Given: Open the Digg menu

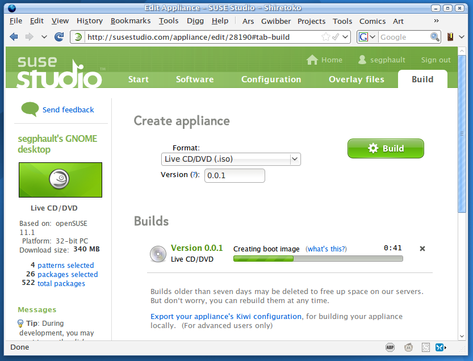Looking at the screenshot, I should 195,21.
